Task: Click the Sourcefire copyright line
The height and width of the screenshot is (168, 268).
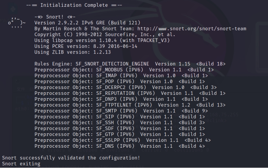Action: tap(105, 35)
